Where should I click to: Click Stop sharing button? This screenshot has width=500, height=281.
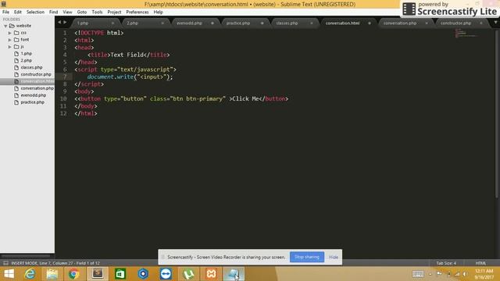coord(307,257)
